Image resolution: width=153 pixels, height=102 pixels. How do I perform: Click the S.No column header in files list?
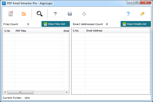[x=9, y=31]
